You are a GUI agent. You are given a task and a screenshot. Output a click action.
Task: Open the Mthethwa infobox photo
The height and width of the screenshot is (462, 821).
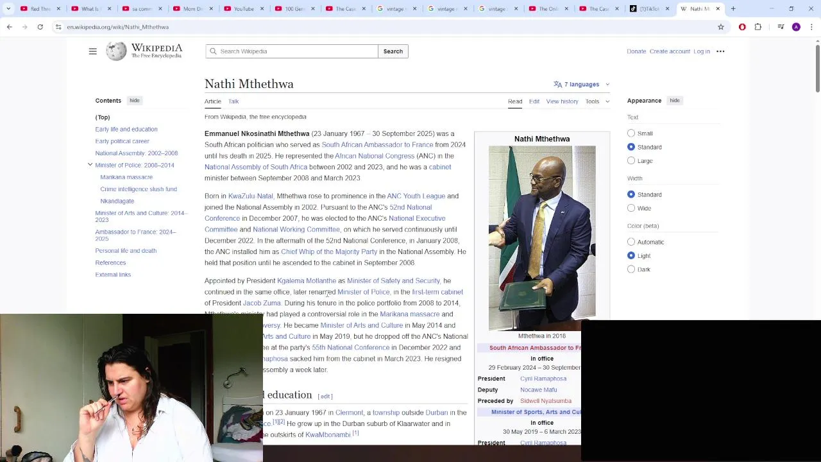pos(542,238)
